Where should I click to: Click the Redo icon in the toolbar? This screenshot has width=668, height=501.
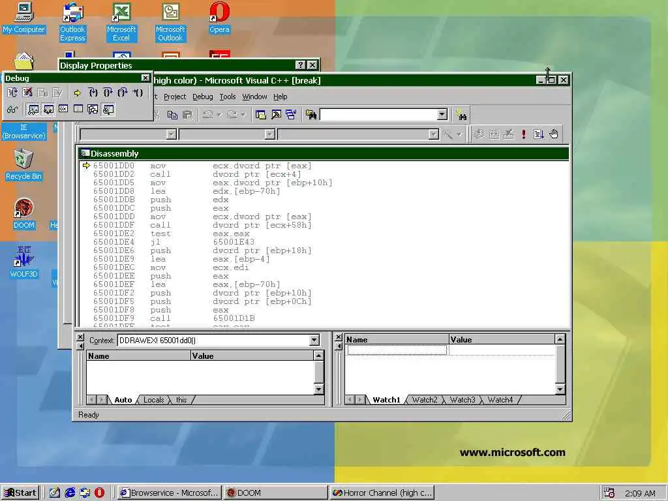pyautogui.click(x=232, y=115)
